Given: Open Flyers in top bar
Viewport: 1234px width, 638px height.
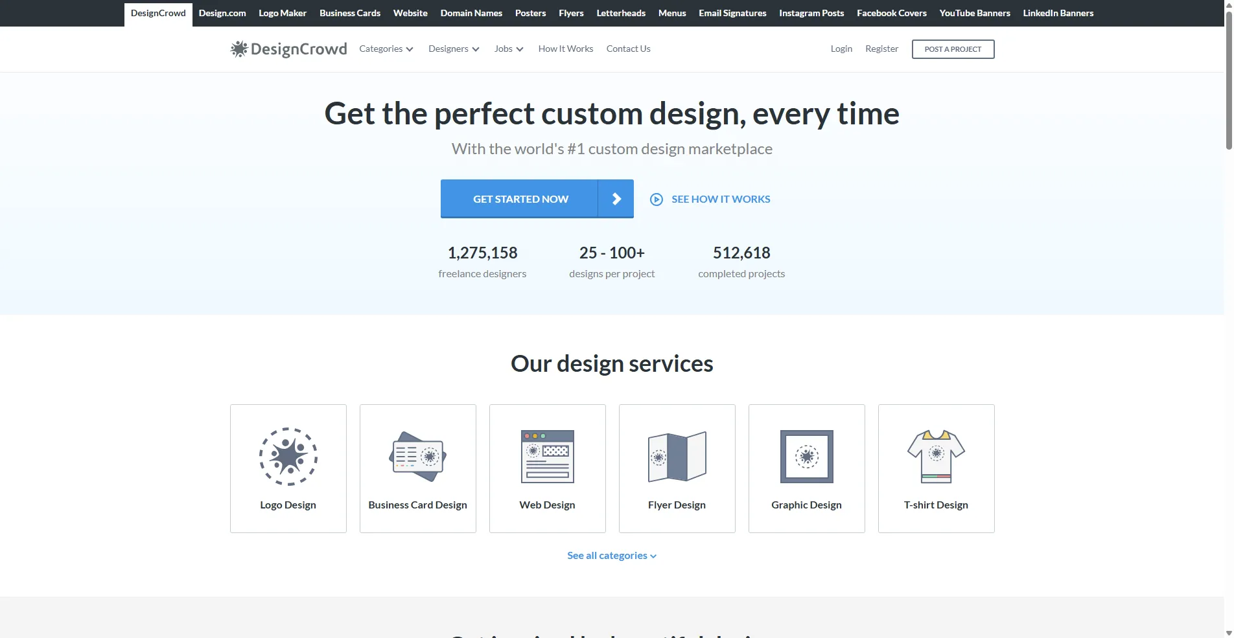Looking at the screenshot, I should [x=571, y=13].
